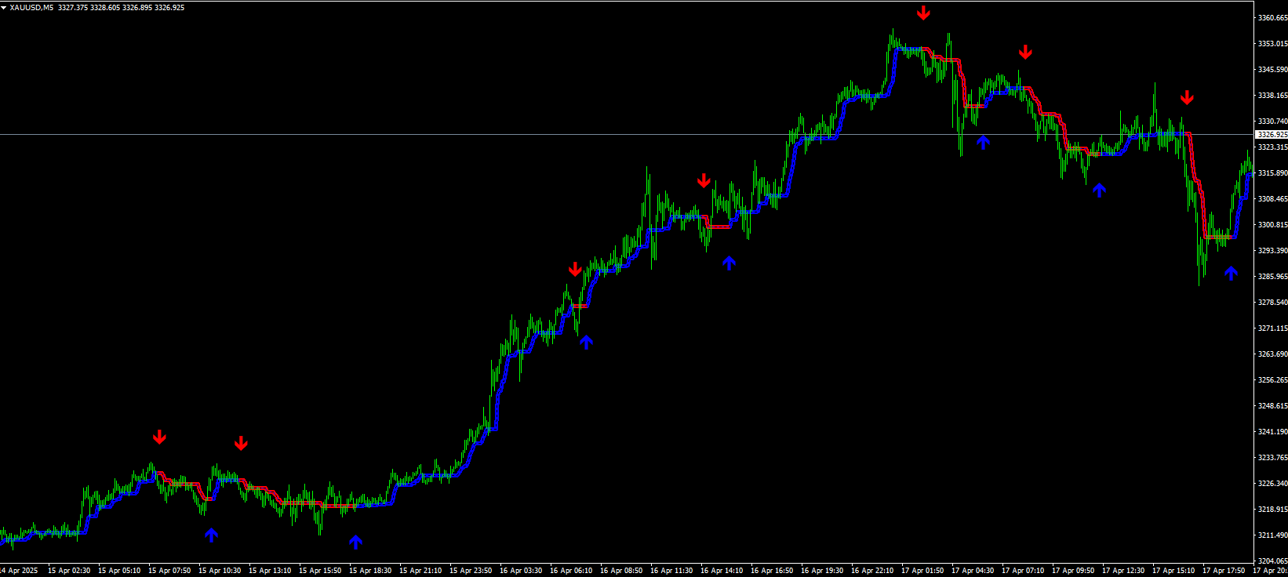Select the high price value 3328.605
The width and height of the screenshot is (1288, 577).
coord(105,8)
